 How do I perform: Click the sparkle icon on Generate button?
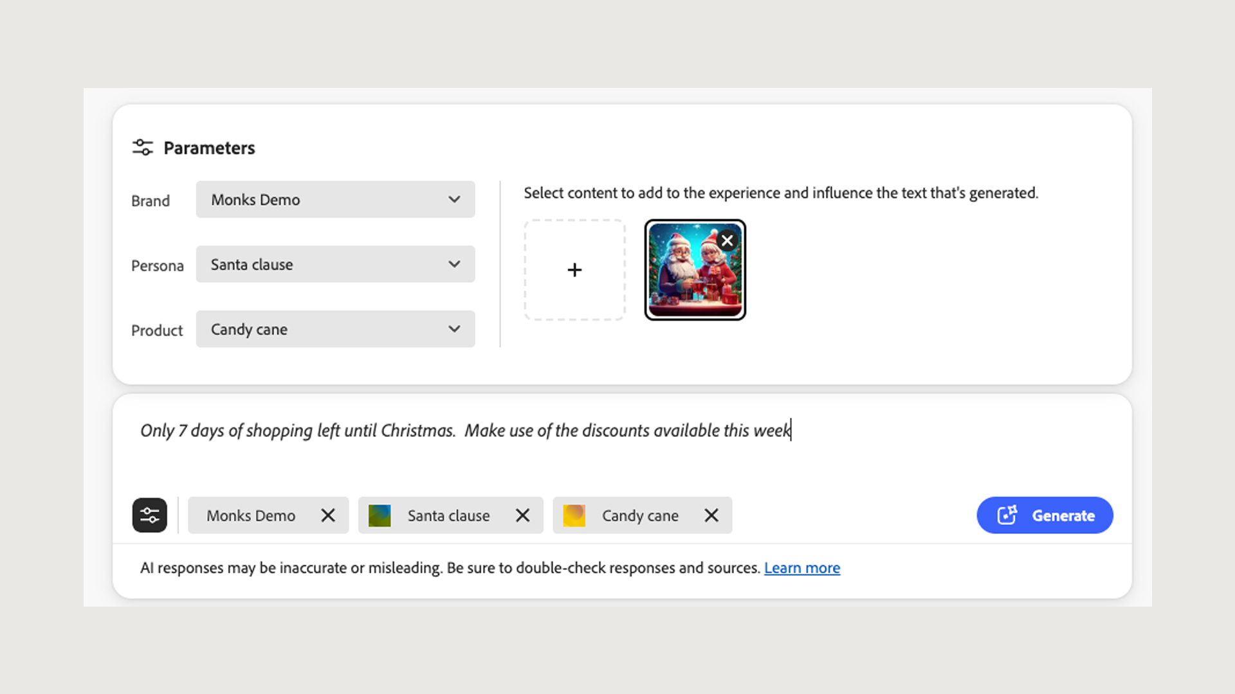[1007, 515]
